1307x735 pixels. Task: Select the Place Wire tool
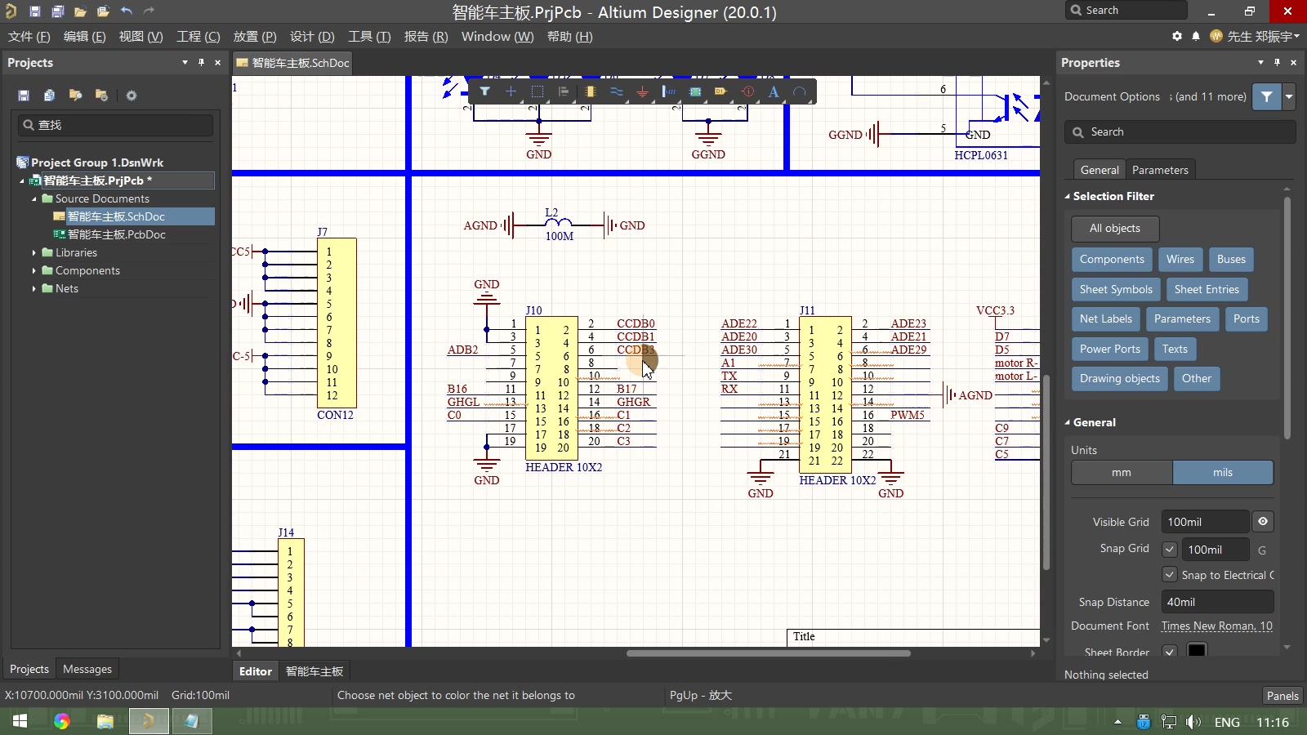click(616, 91)
